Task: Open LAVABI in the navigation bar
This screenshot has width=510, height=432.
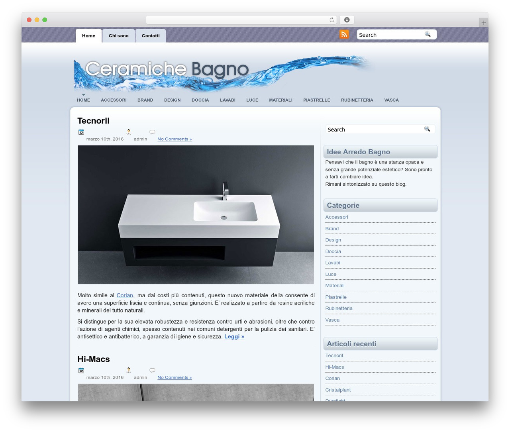Action: coord(228,100)
